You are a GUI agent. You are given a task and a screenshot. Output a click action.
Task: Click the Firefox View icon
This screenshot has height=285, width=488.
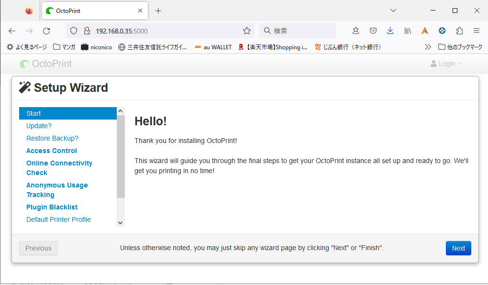(29, 11)
